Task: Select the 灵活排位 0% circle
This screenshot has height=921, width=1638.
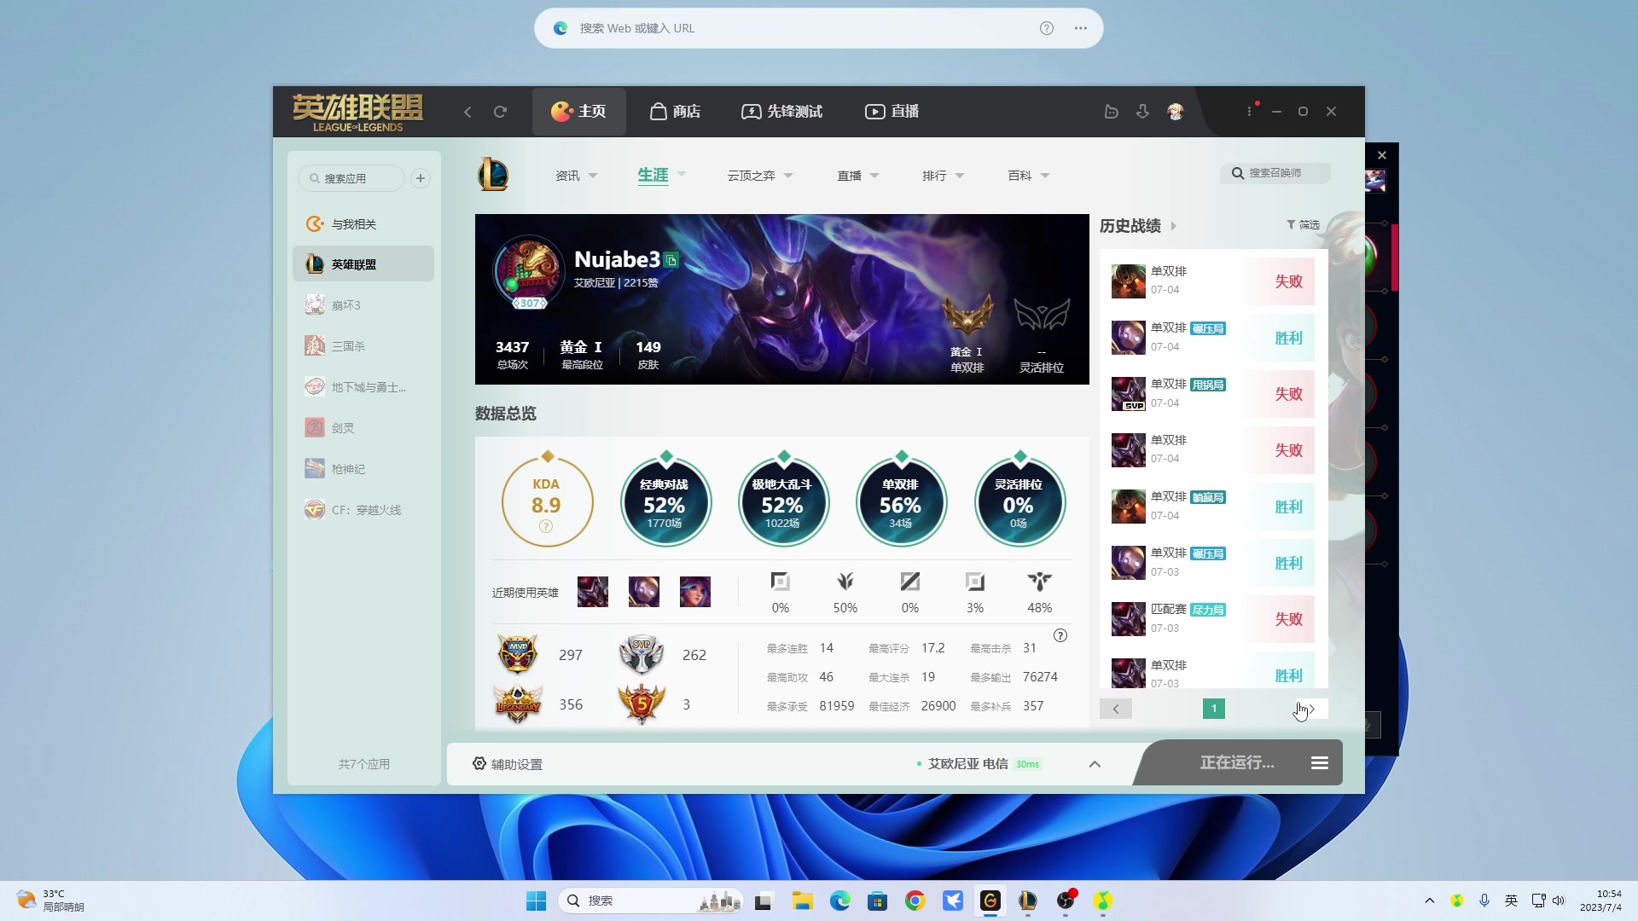Action: (1019, 502)
